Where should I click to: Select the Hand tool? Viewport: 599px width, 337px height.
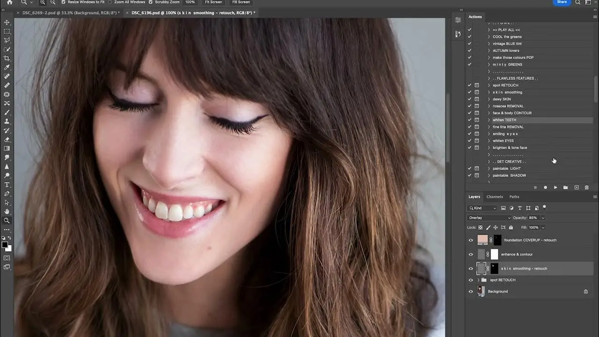7,212
